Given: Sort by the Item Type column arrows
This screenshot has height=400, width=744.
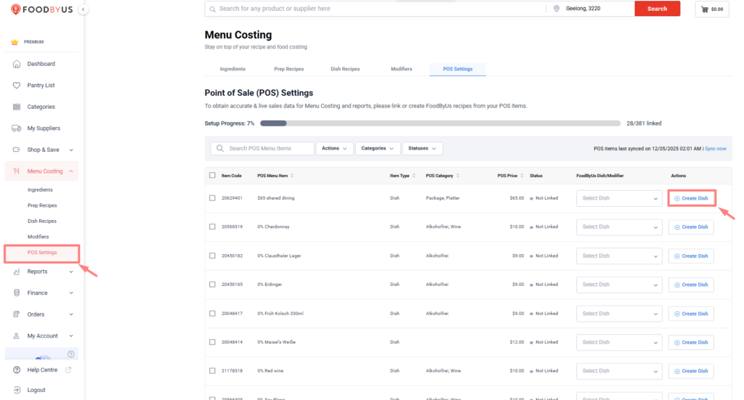Looking at the screenshot, I should 413,176.
